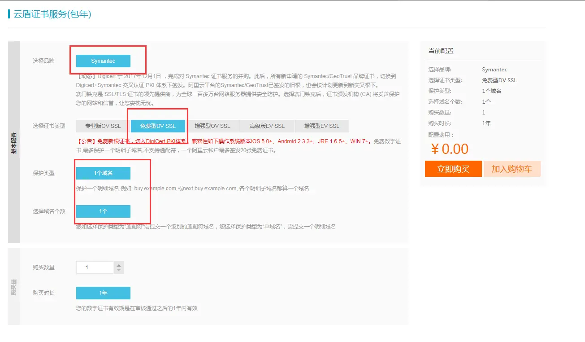Click the 购买量 section side label

point(14,287)
